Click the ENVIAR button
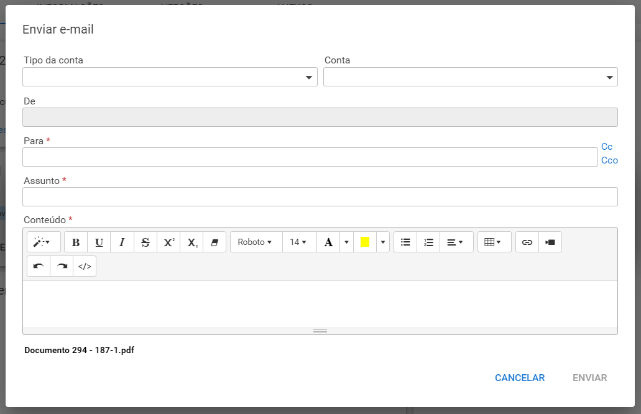 (x=589, y=377)
